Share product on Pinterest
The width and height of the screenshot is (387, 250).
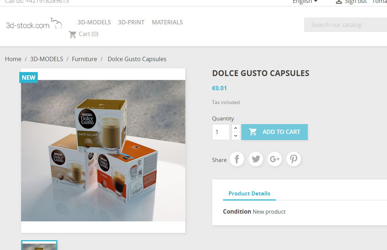[294, 159]
